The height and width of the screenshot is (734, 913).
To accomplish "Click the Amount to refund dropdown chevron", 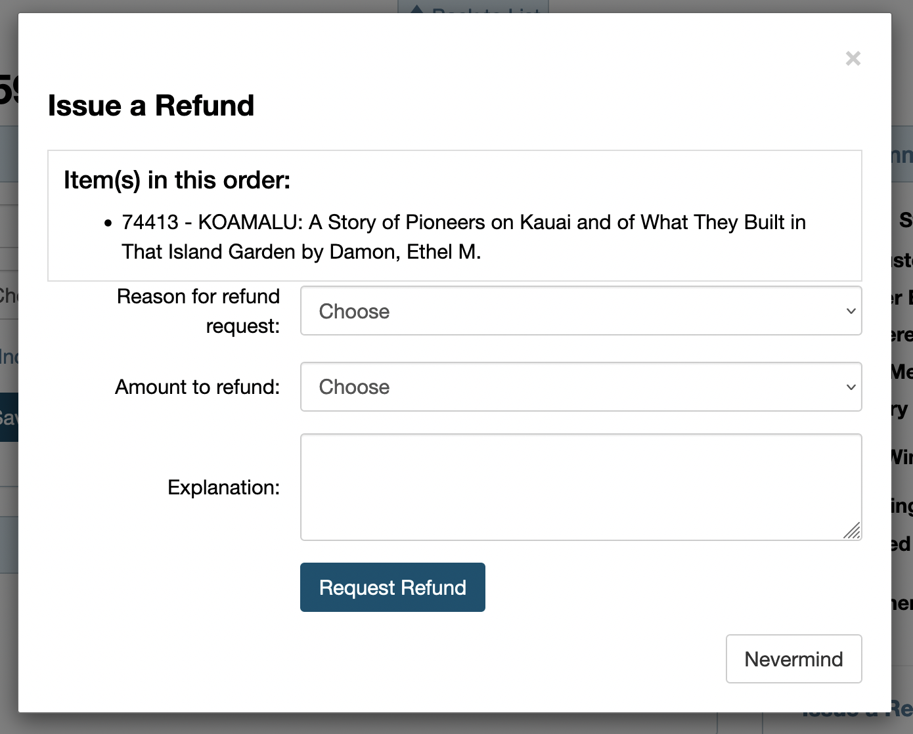I will click(x=850, y=387).
